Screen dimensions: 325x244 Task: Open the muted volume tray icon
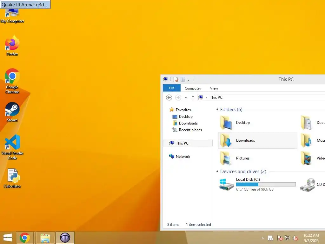pyautogui.click(x=295, y=238)
